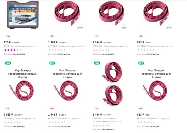Click the NEW badge on the BMGRUP product

[x=97, y=63]
